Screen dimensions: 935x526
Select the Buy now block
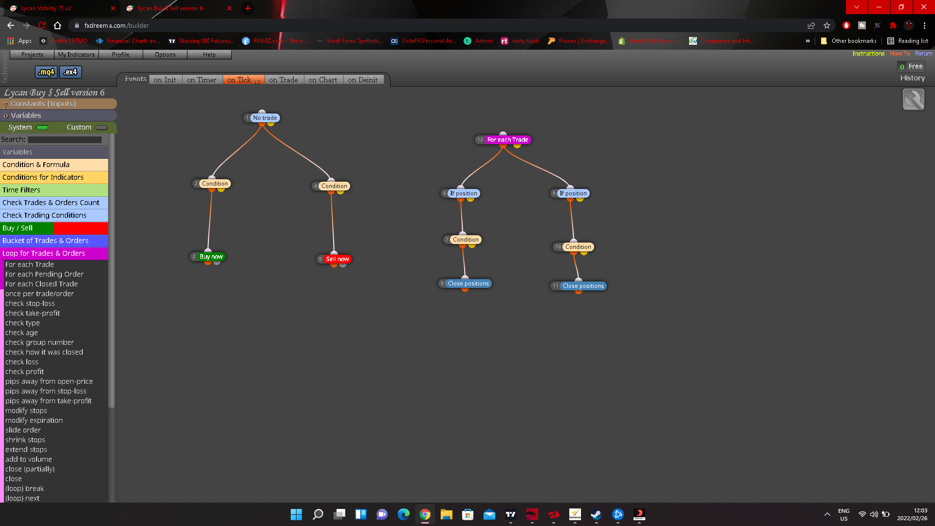coord(211,257)
